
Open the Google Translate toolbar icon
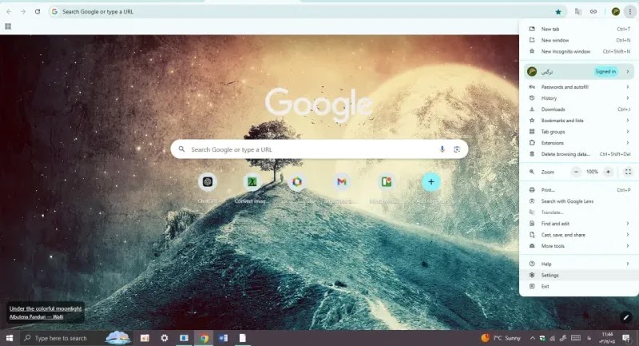(x=577, y=12)
